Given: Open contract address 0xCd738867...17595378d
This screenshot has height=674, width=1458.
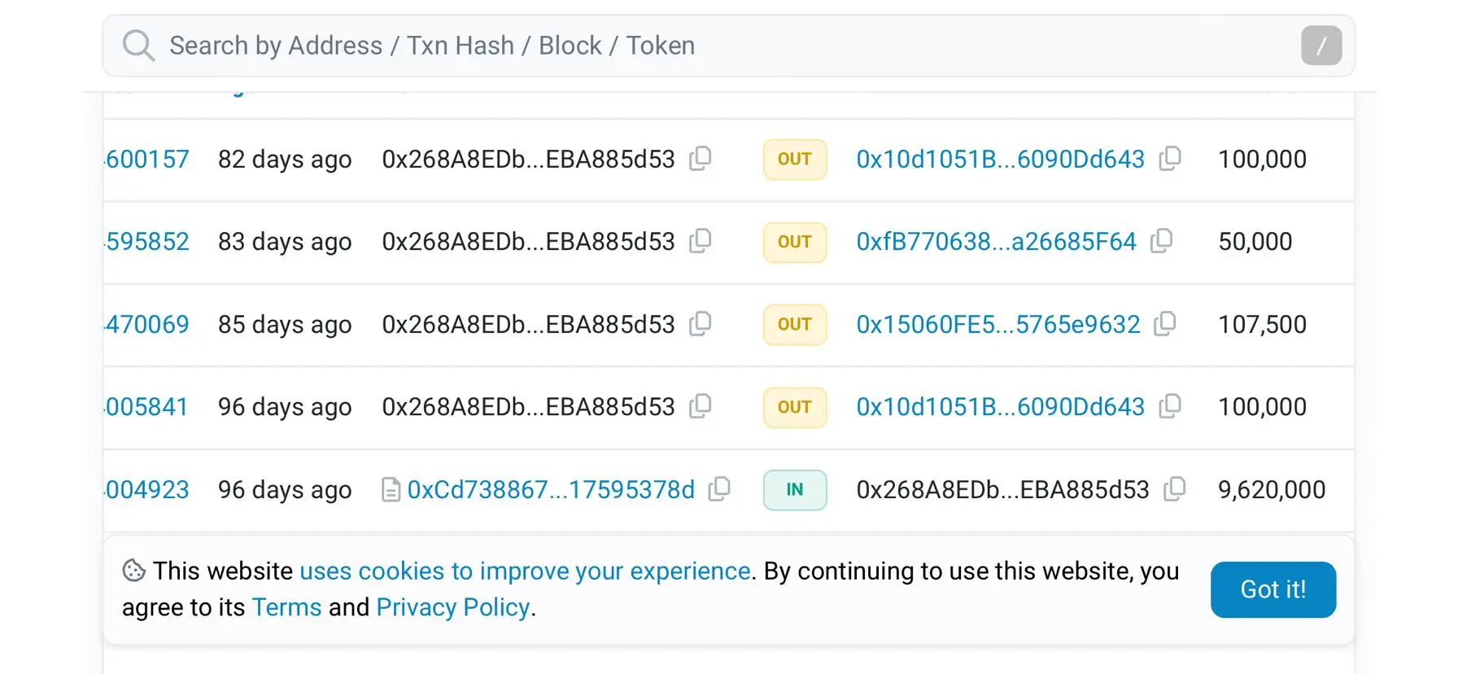Looking at the screenshot, I should pyautogui.click(x=551, y=490).
